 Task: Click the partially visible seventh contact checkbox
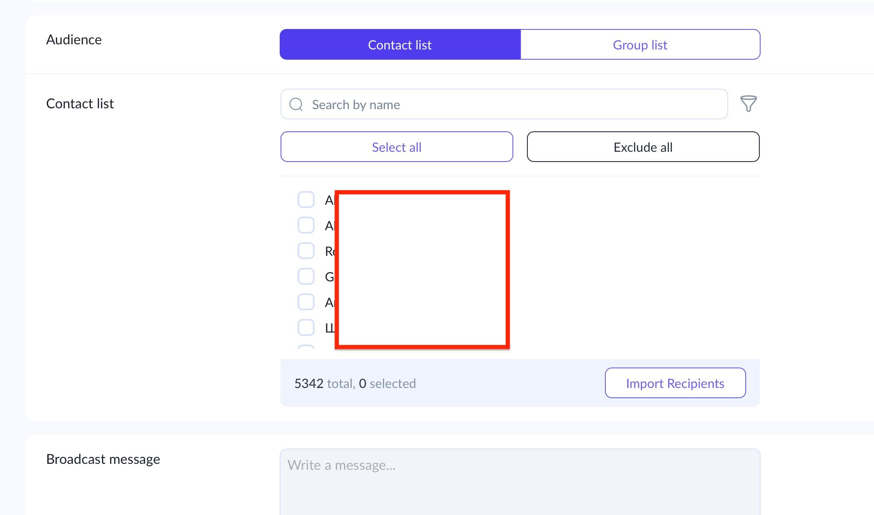[306, 347]
